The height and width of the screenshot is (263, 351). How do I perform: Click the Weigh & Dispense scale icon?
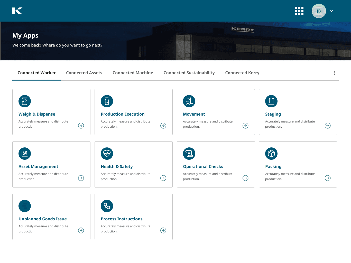click(25, 101)
